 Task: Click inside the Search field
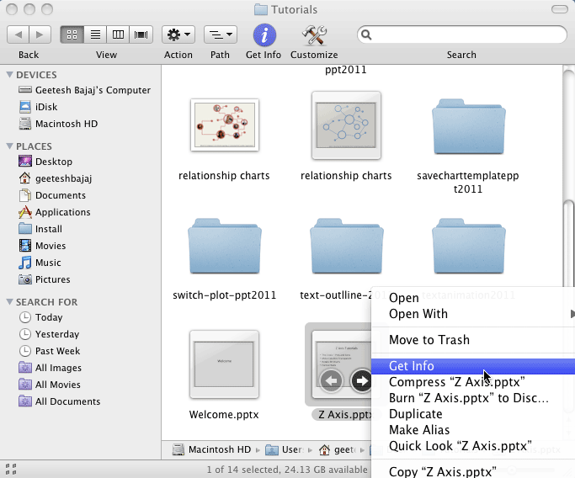point(462,35)
